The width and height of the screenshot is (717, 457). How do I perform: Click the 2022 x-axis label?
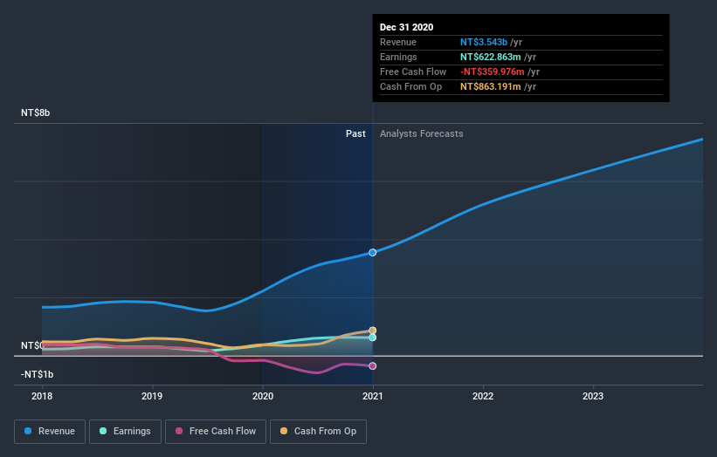(483, 396)
